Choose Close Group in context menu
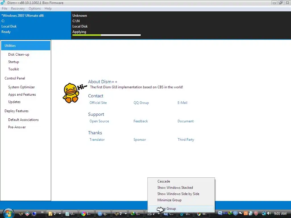 [x=181, y=209]
